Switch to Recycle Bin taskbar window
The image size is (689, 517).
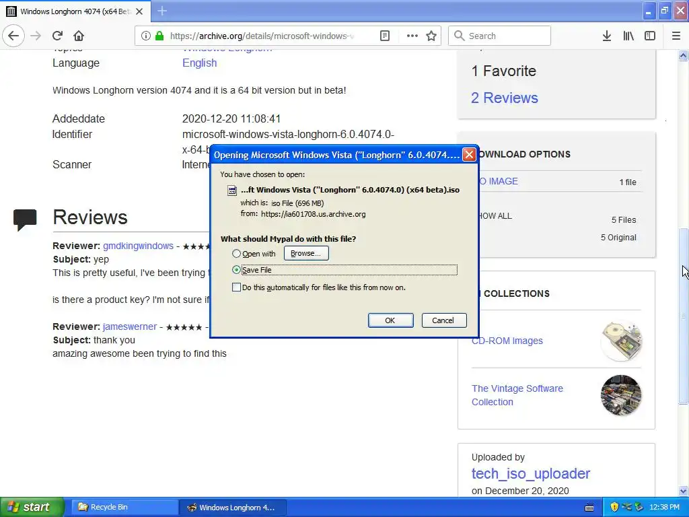coord(124,508)
